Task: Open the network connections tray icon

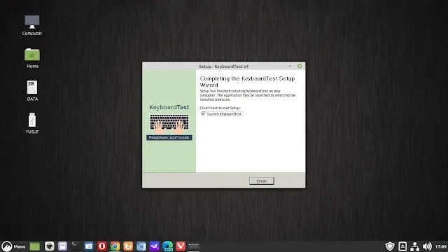Action: [415, 246]
